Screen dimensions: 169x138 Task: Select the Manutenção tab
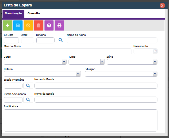[x=13, y=14]
